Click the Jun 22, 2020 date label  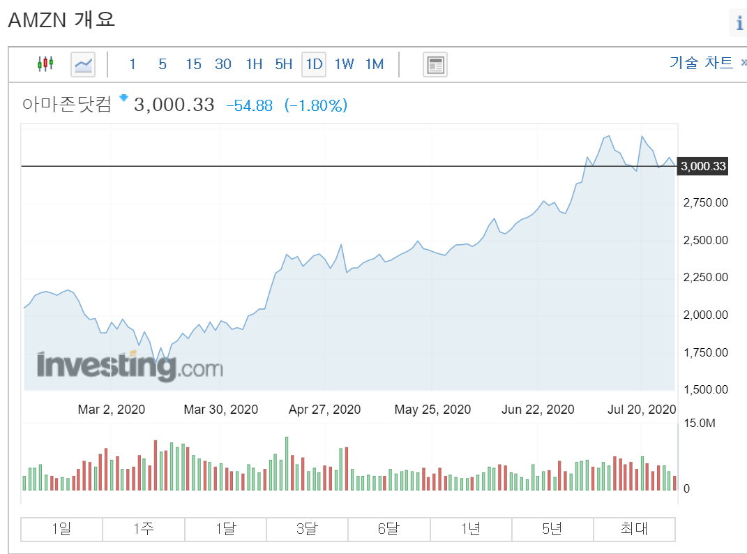[x=538, y=410]
